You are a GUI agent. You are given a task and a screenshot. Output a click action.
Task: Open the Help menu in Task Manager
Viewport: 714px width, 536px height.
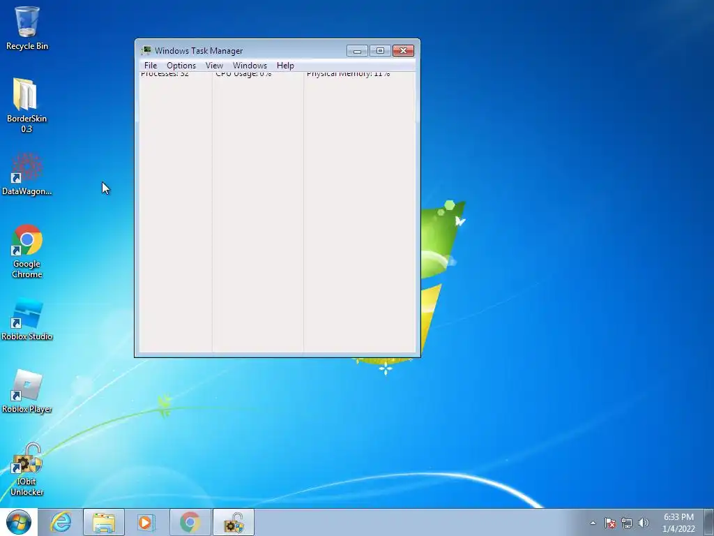coord(285,65)
